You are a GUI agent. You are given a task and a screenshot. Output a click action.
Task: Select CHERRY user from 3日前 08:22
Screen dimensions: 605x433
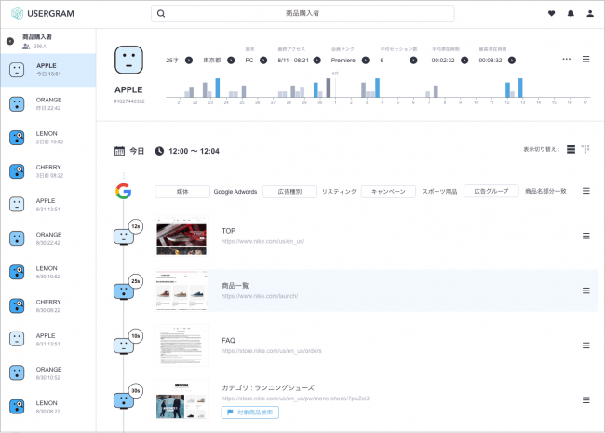(47, 170)
